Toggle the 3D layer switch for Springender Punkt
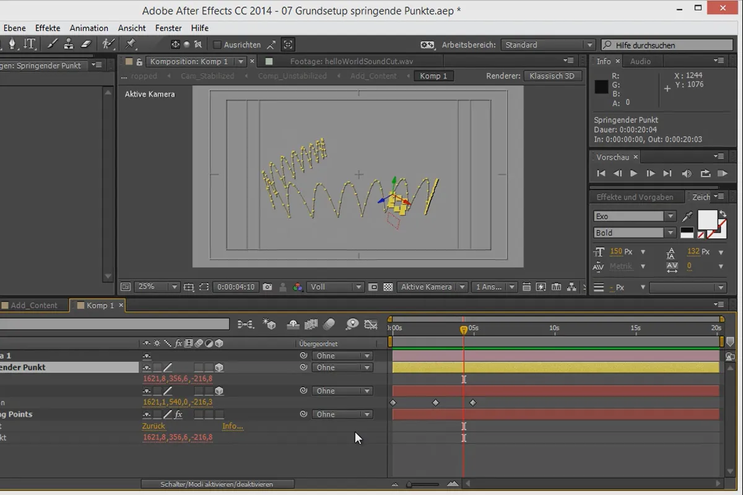This screenshot has height=495, width=743. [x=219, y=368]
